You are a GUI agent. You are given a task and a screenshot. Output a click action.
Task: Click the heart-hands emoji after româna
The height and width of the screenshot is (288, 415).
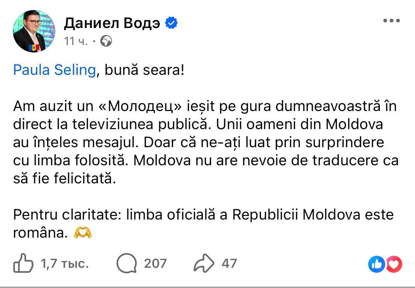[x=83, y=233]
